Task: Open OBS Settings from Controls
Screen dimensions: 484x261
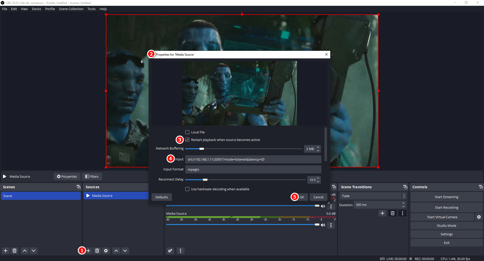Action: pyautogui.click(x=446, y=234)
